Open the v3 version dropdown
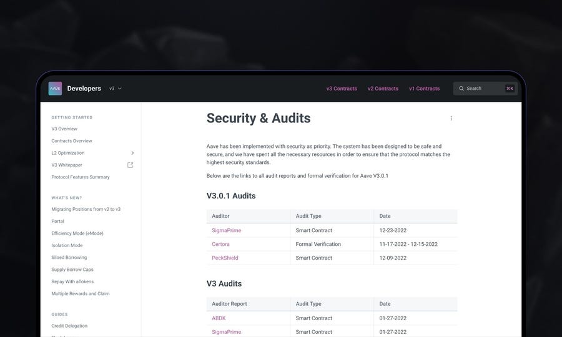Viewport: 562px width, 337px height. click(x=116, y=89)
